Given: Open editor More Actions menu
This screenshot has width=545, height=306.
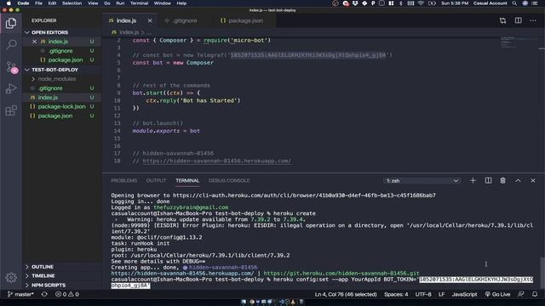Looking at the screenshot, I should coord(533,20).
